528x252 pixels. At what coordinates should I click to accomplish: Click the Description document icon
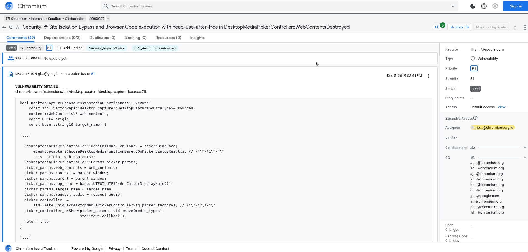11,74
